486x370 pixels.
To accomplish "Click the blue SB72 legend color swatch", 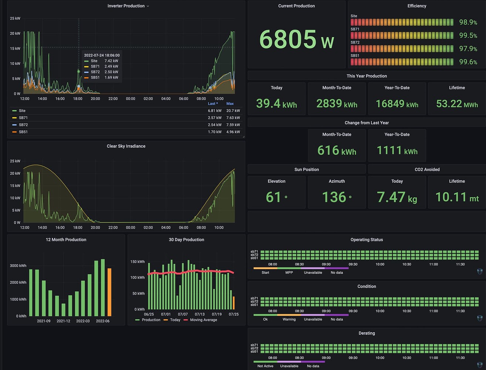I will 14,125.
